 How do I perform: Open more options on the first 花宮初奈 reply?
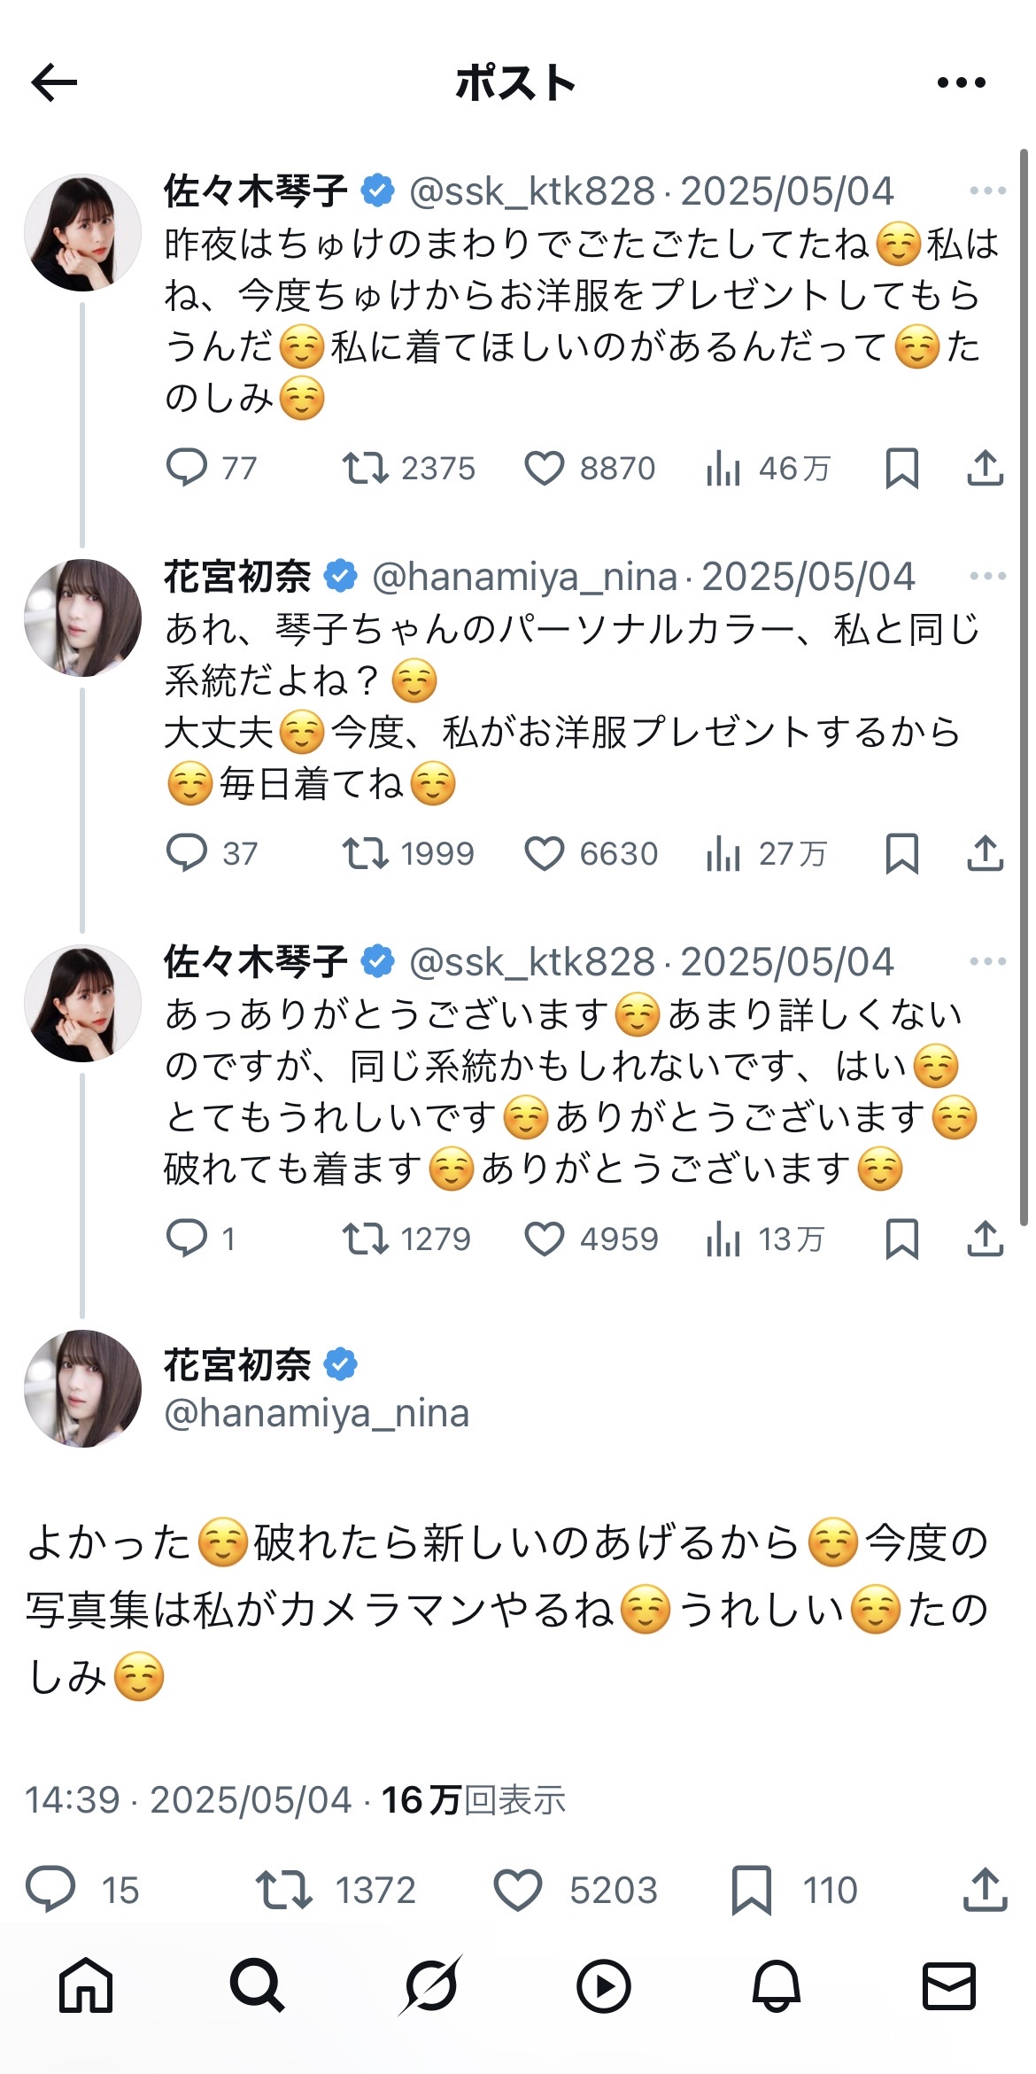click(987, 576)
